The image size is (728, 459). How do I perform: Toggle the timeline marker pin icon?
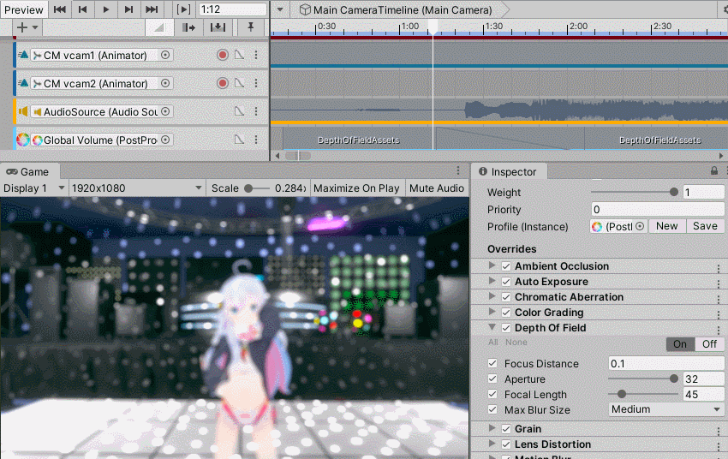(x=251, y=27)
